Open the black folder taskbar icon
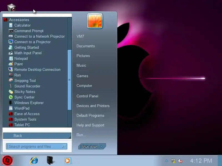This screenshot has height=166, width=222. (x=51, y=160)
